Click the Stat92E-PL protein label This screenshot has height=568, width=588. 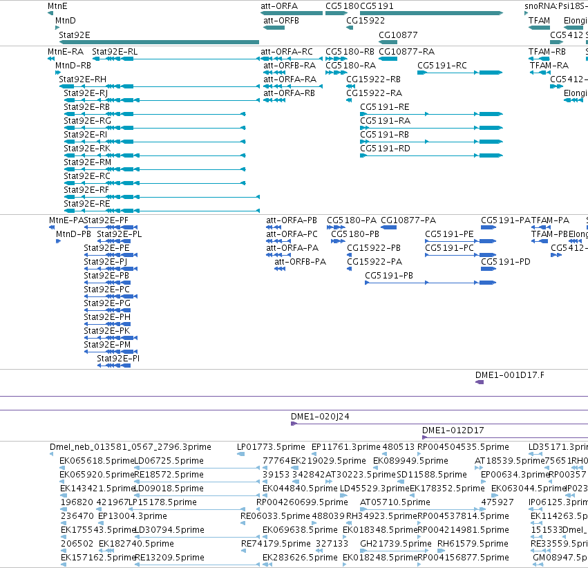click(120, 234)
